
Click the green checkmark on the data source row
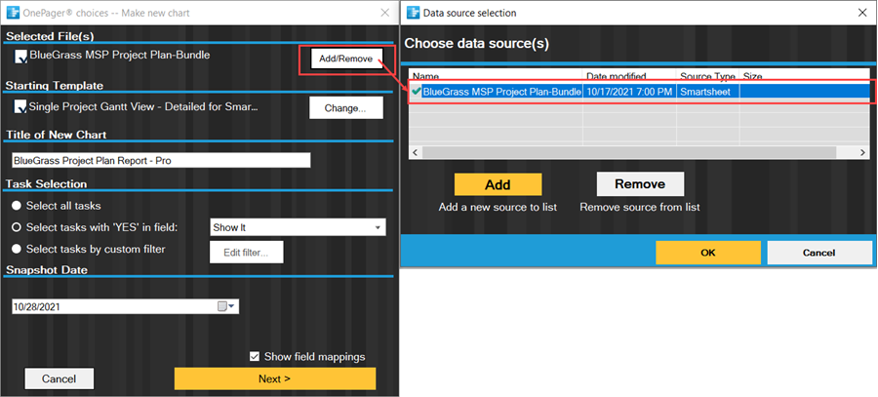416,92
